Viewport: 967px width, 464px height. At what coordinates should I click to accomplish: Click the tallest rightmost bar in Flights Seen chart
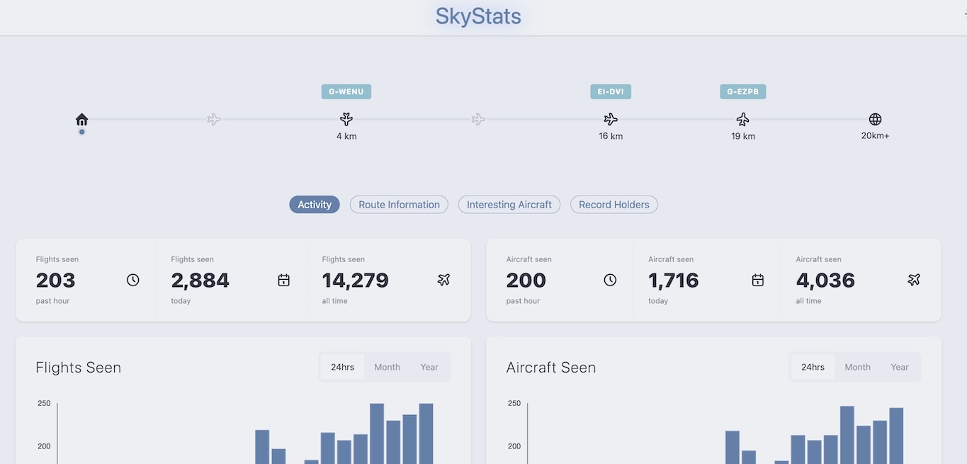coord(426,434)
